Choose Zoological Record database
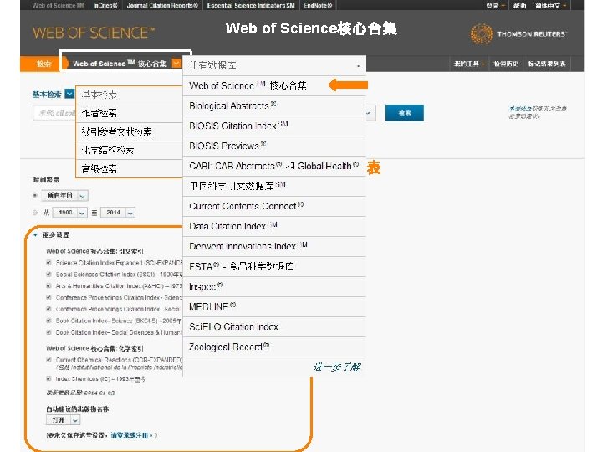Screen dimensions: 602x452 [x=274, y=347]
